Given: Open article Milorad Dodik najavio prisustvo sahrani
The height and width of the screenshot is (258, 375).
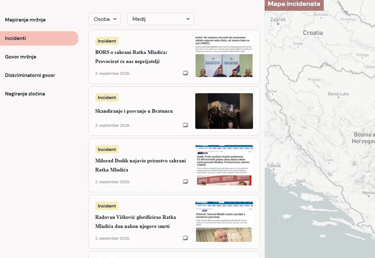Looking at the screenshot, I should 141,165.
